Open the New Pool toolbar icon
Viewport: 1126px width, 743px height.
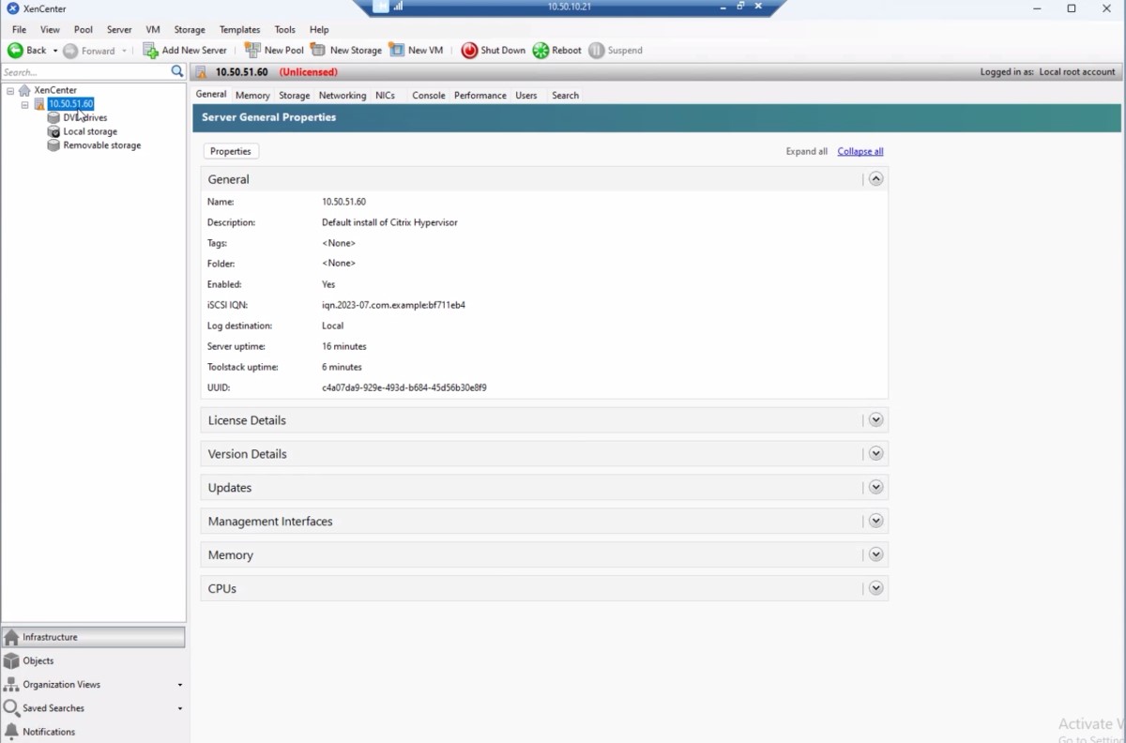pyautogui.click(x=253, y=50)
